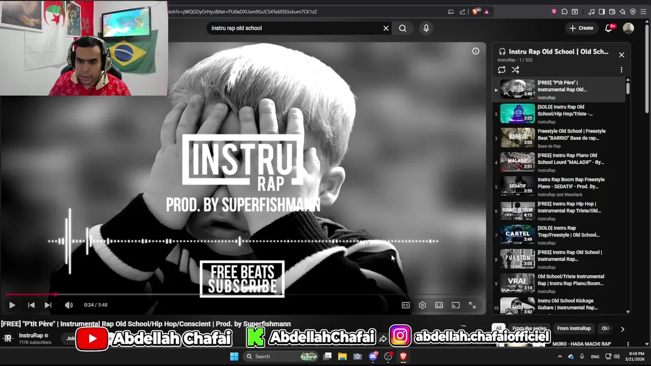651x366 pixels.
Task: Play 'Freestyle Beat BARRIO' playlist item
Action: (559, 138)
